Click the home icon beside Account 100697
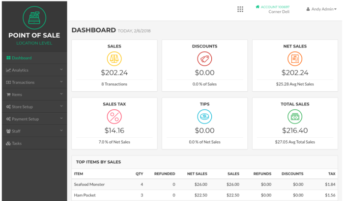 [x=258, y=7]
